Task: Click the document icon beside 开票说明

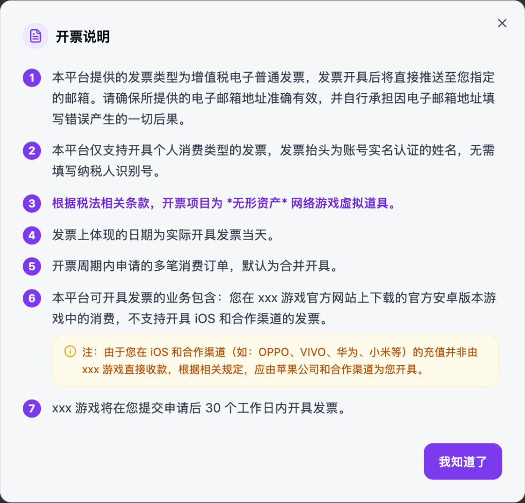Action: tap(35, 36)
